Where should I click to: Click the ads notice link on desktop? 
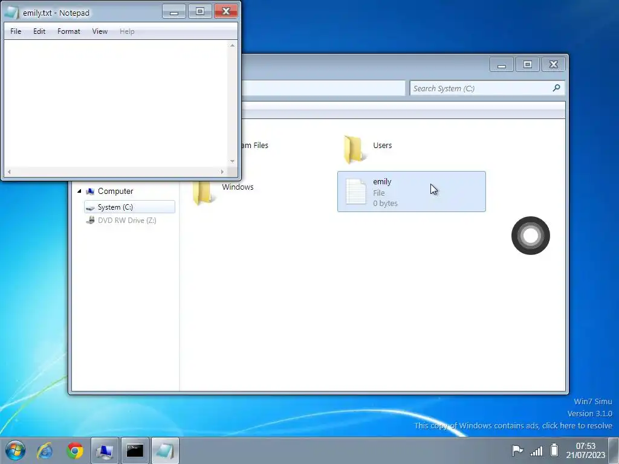pos(513,426)
